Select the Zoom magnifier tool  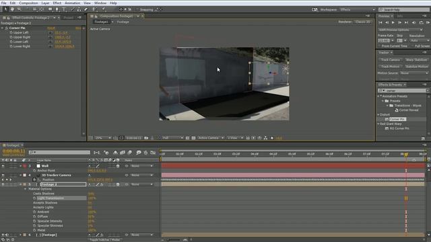click(x=20, y=9)
